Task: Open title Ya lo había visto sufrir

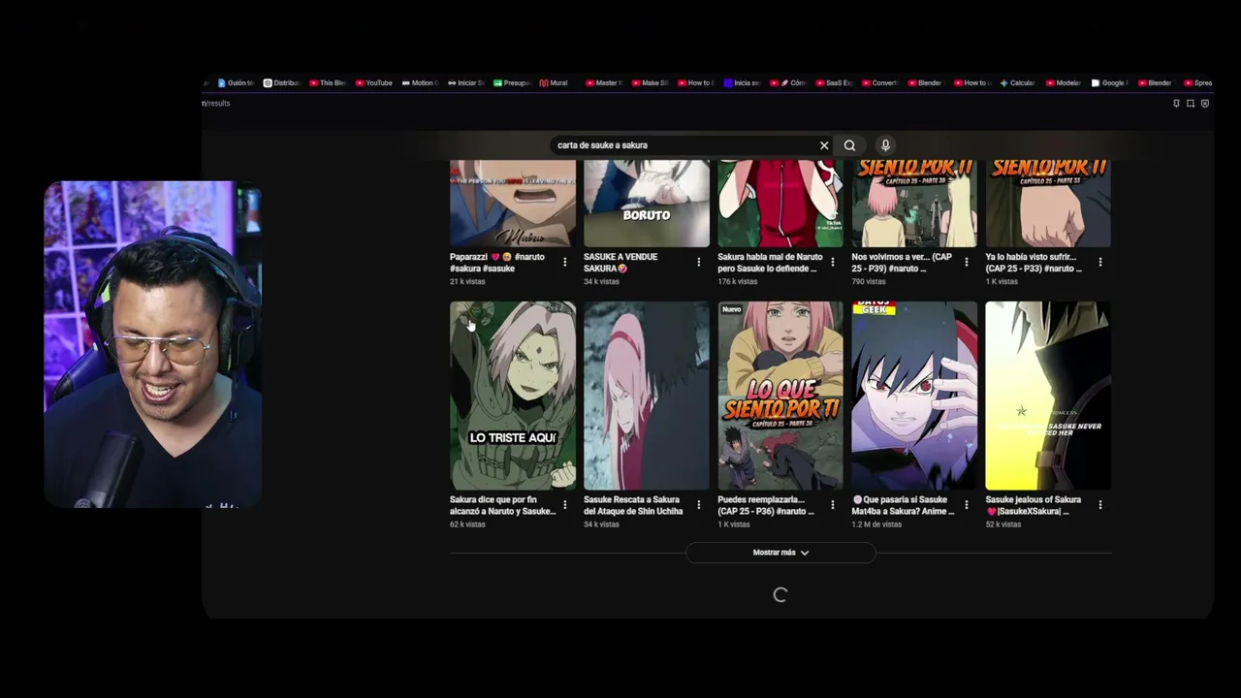Action: 1034,263
